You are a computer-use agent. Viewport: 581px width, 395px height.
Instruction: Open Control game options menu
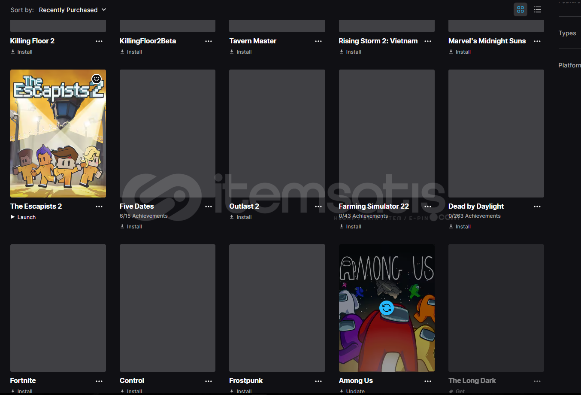coord(209,381)
